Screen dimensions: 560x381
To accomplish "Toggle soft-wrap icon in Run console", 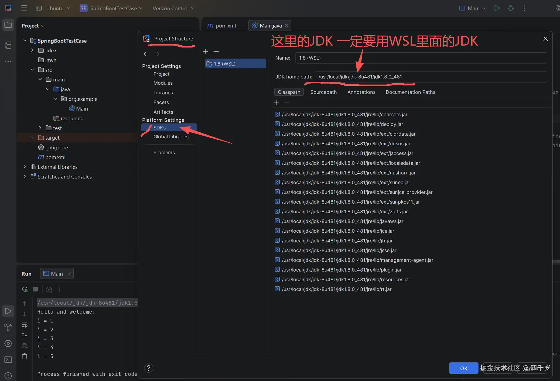I will coord(25,325).
